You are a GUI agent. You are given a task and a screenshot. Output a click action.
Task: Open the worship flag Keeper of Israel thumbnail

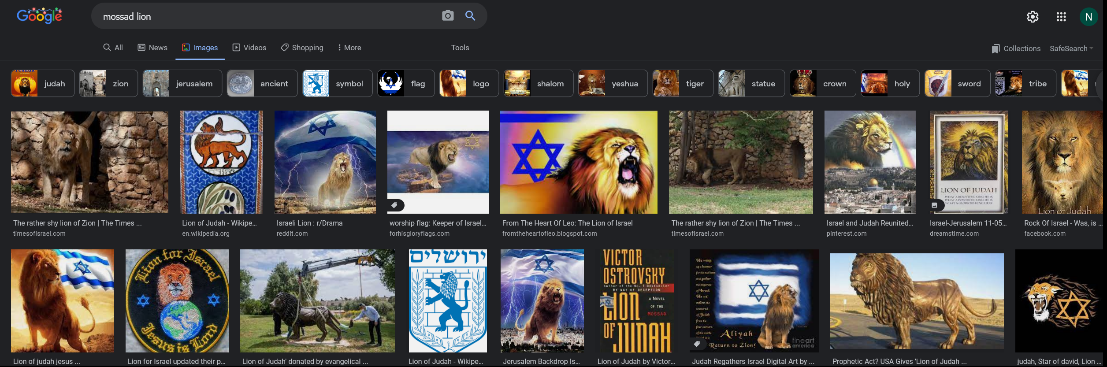coord(438,162)
